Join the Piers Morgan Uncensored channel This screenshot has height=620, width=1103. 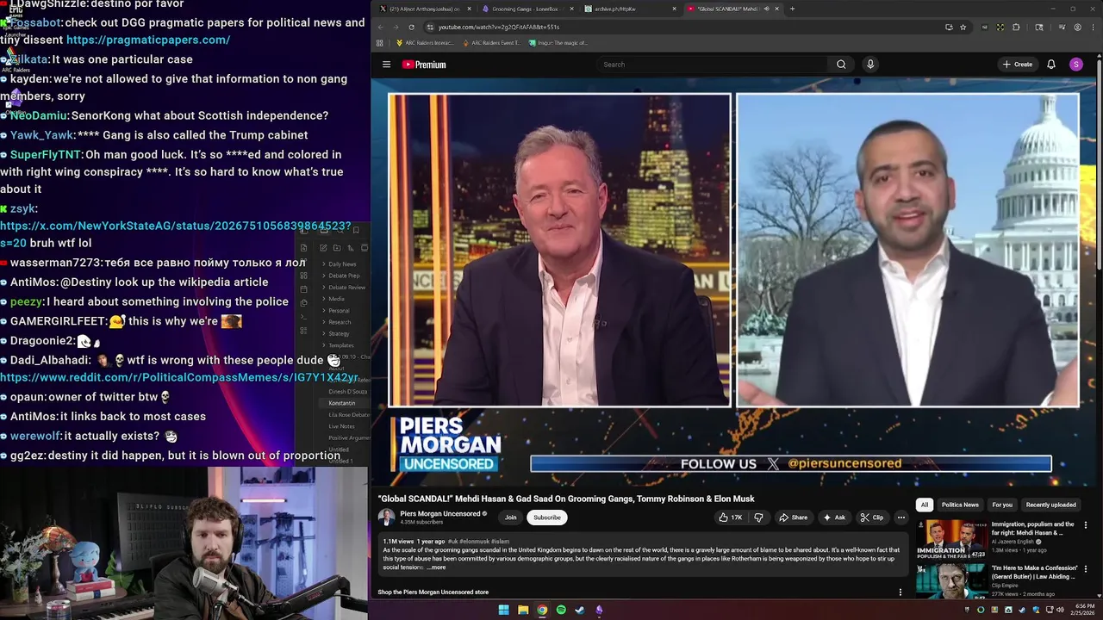(x=511, y=518)
